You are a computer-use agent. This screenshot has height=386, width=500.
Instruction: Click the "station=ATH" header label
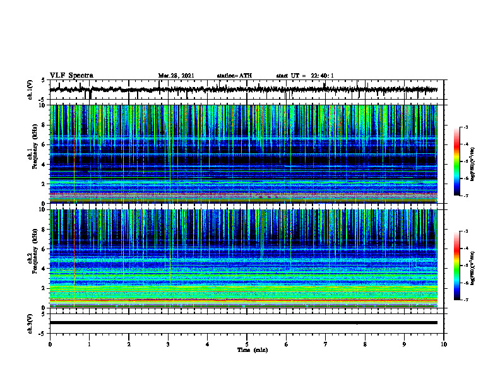(x=234, y=76)
